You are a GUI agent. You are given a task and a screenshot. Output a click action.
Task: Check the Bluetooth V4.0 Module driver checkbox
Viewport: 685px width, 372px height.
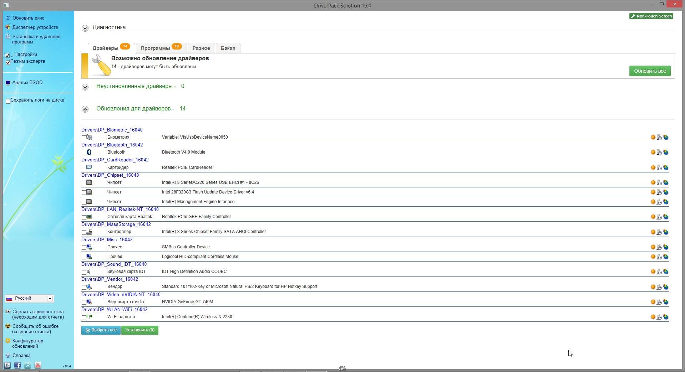pyautogui.click(x=84, y=153)
